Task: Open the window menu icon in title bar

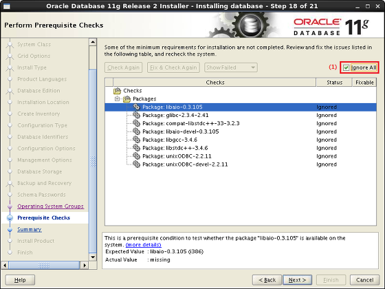Action: pos(7,6)
